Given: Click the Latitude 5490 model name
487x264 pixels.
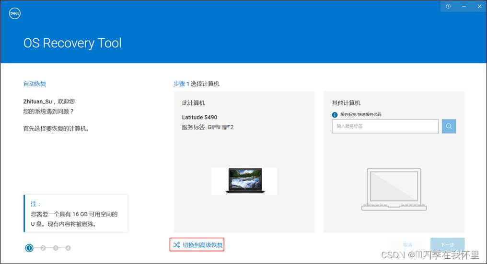Looking at the screenshot, I should pos(199,117).
